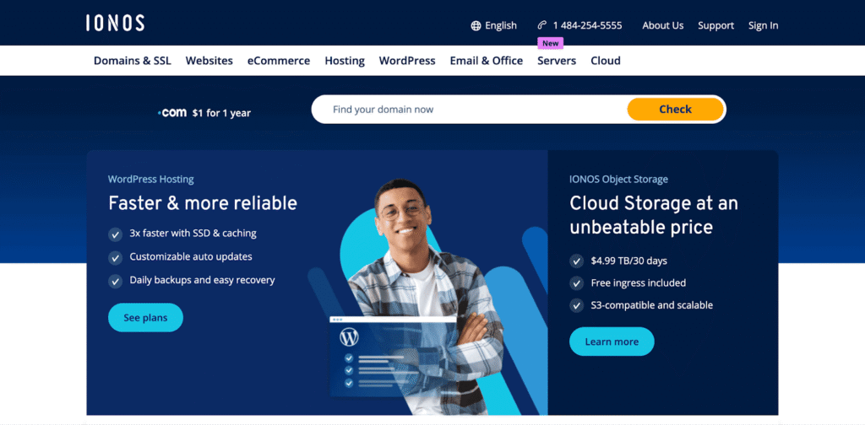Click the phone handset icon

[x=542, y=25]
